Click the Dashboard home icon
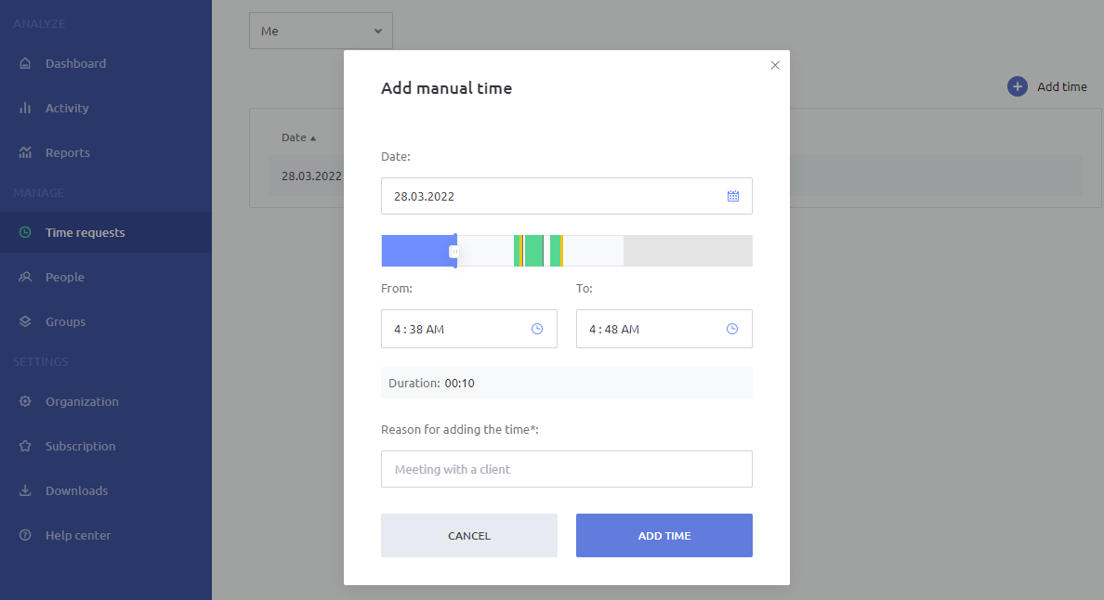Image resolution: width=1104 pixels, height=600 pixels. click(x=25, y=63)
